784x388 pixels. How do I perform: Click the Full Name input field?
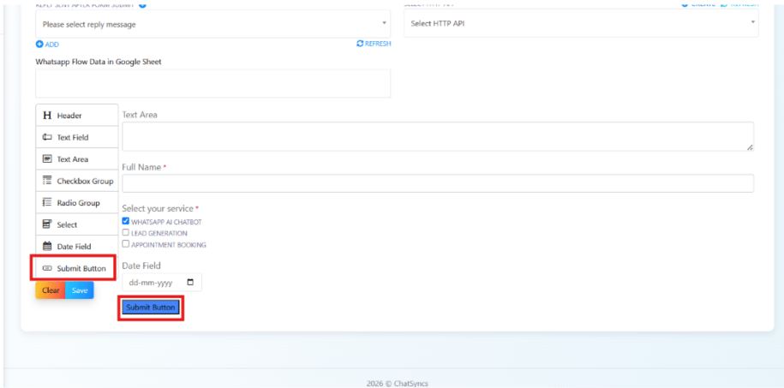coord(438,183)
